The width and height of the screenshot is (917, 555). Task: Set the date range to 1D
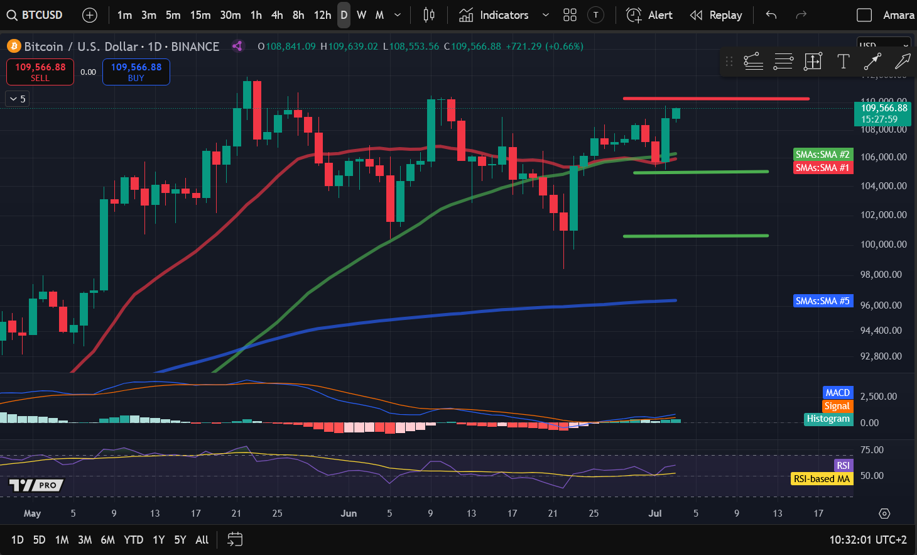18,540
